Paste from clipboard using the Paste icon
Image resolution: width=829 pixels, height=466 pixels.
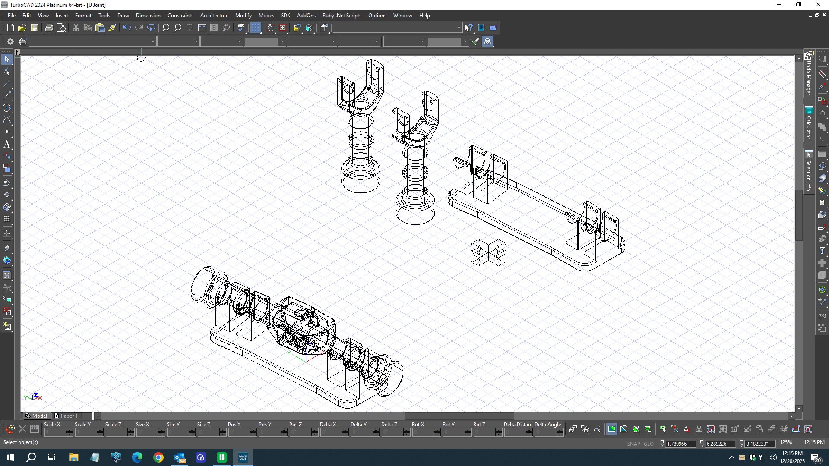point(100,28)
